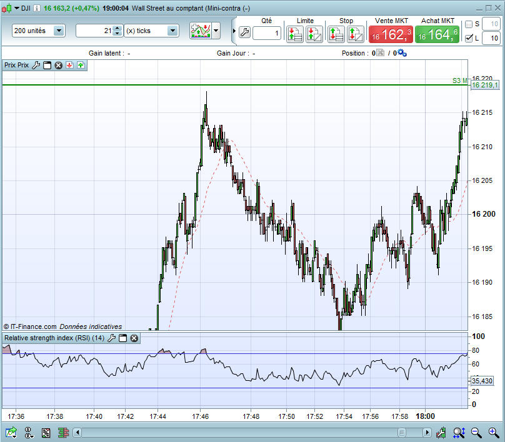Open chart style wrench candlestick icon
Viewport: 505px width, 442px height.
441,433
